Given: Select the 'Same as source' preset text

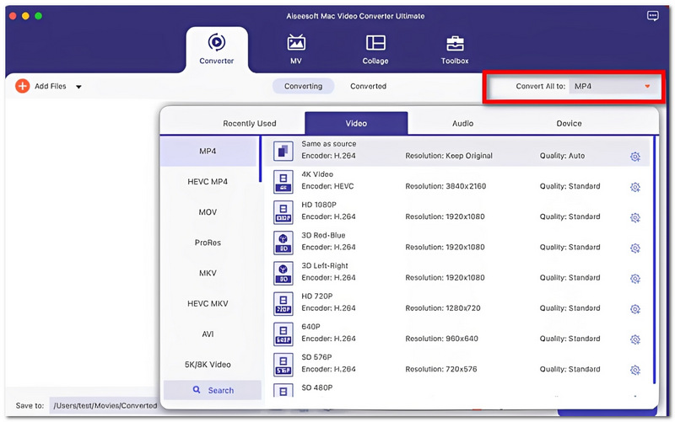Looking at the screenshot, I should [329, 144].
